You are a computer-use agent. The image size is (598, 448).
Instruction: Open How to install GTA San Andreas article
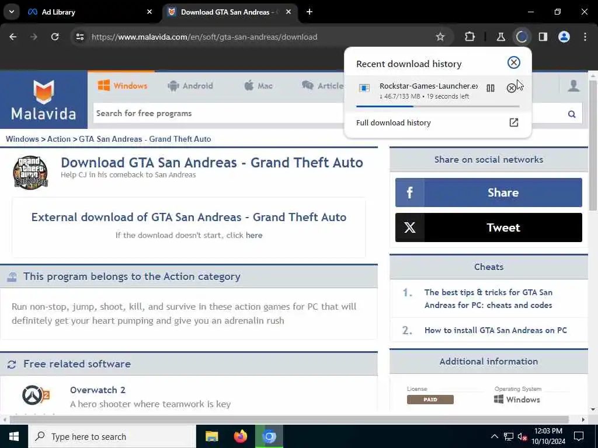(495, 330)
